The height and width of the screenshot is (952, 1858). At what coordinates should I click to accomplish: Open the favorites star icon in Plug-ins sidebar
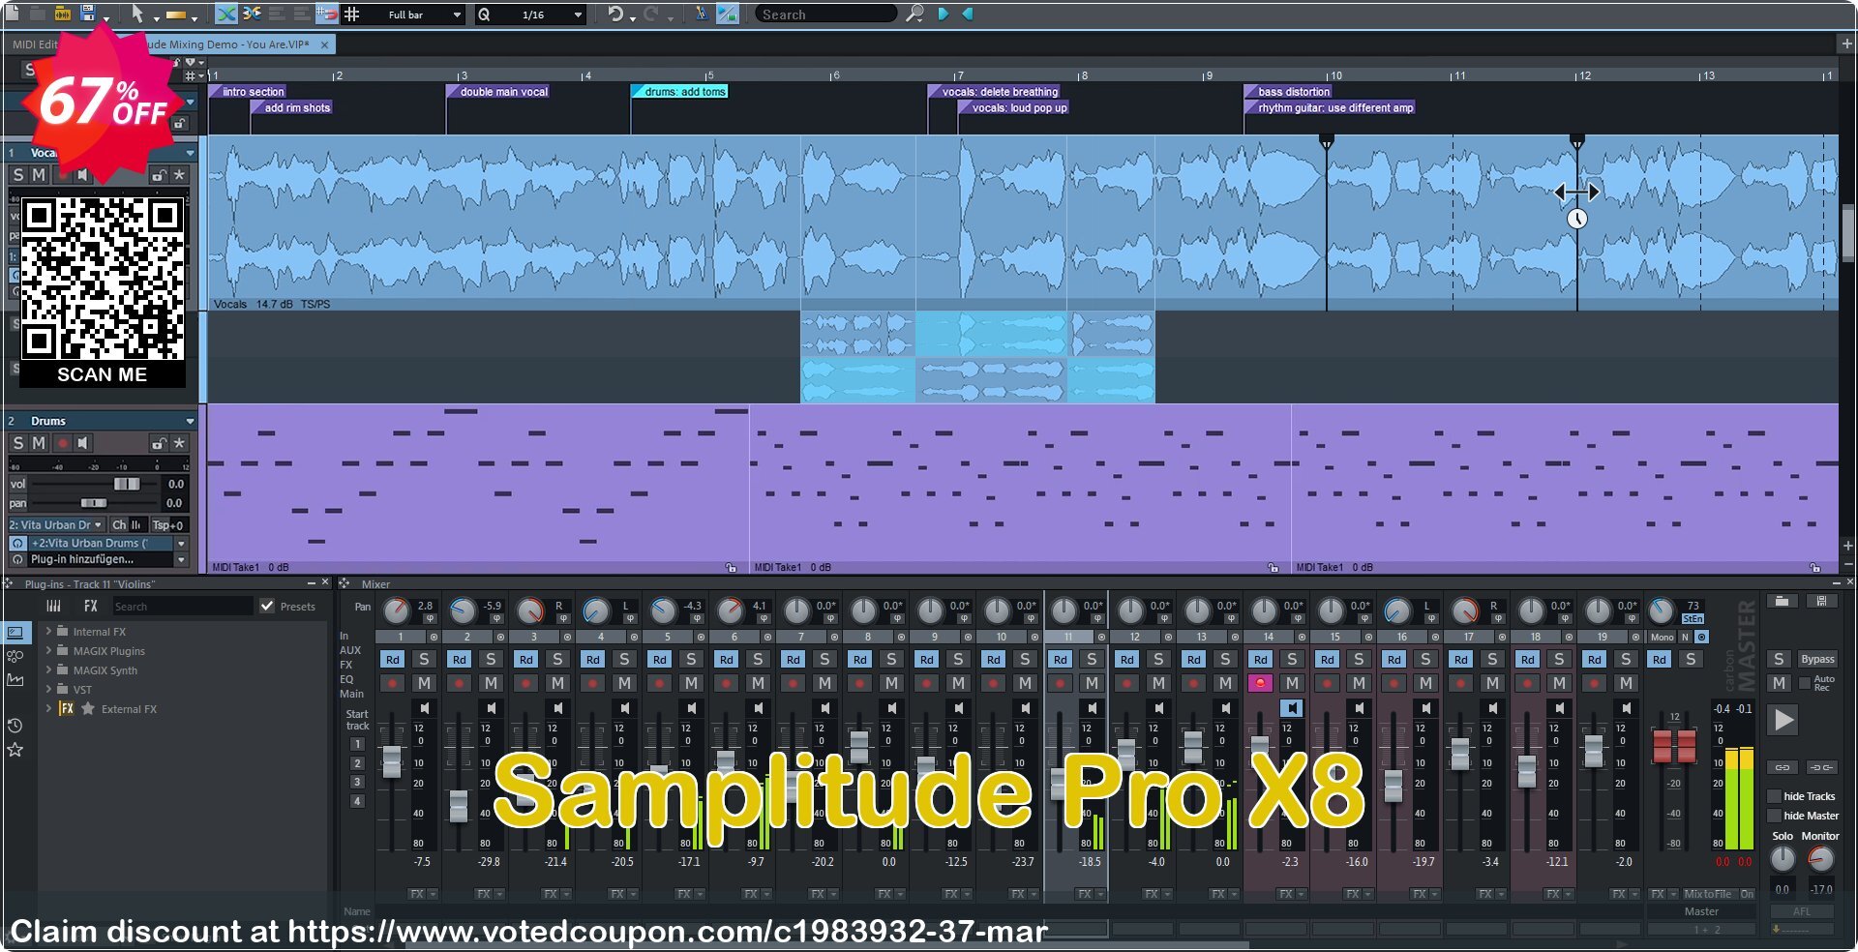(x=15, y=750)
